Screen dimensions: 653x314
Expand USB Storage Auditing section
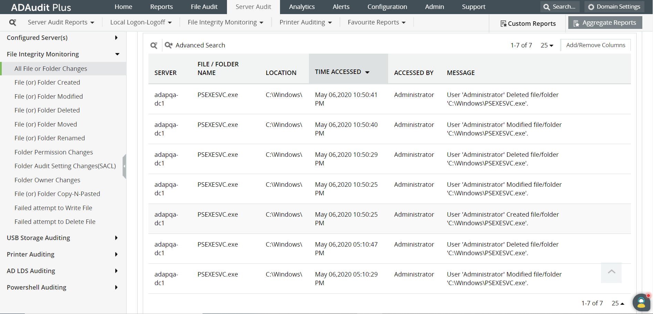(x=116, y=238)
